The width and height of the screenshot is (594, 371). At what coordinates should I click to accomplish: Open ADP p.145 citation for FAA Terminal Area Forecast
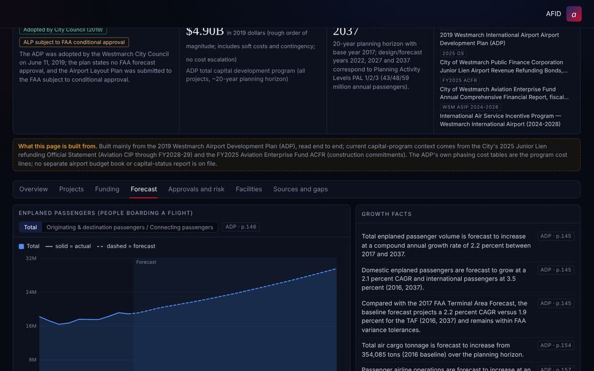click(556, 303)
